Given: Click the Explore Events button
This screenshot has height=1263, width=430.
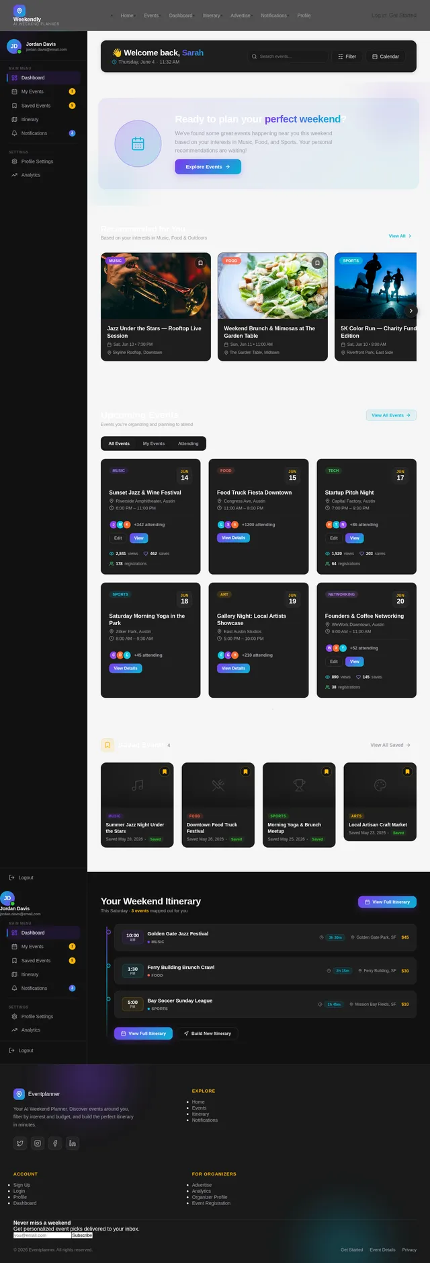Looking at the screenshot, I should click(208, 167).
